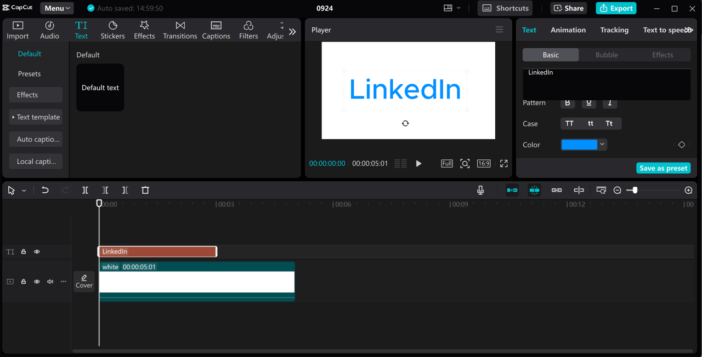Add a color keyframe diamond
The image size is (702, 357).
tap(682, 145)
